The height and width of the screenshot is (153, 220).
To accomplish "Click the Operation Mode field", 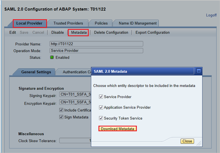I will pyautogui.click(x=96, y=50).
